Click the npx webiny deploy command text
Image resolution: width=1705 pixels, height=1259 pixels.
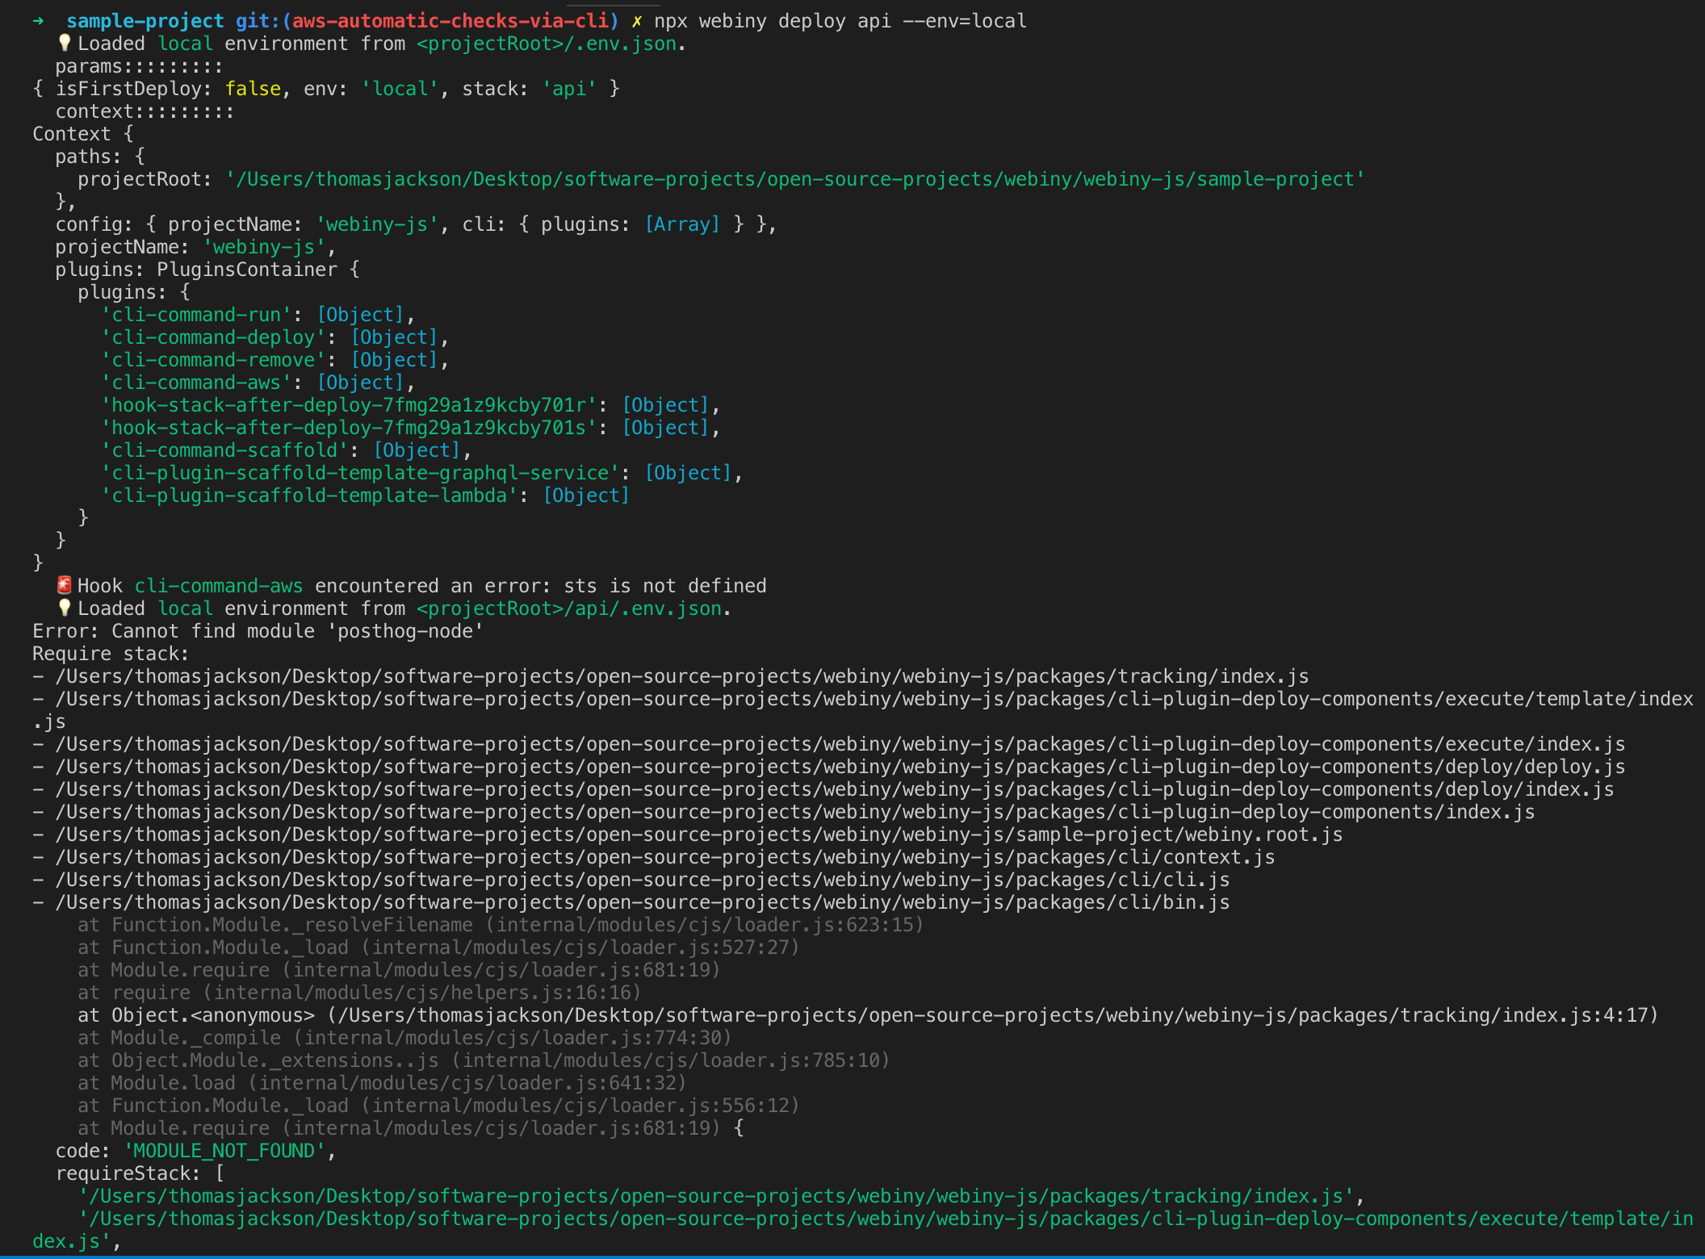pos(840,21)
